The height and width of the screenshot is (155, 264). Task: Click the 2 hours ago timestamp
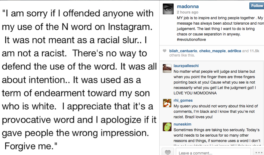click(187, 12)
